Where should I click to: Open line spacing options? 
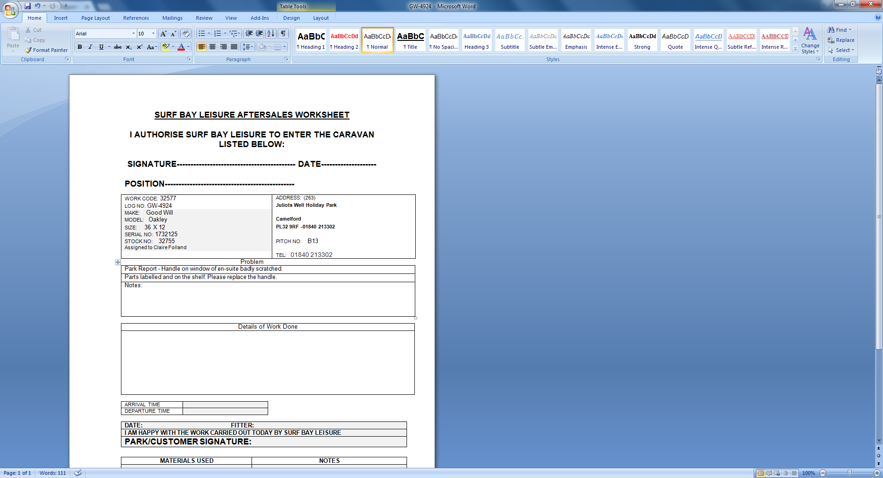(x=247, y=47)
